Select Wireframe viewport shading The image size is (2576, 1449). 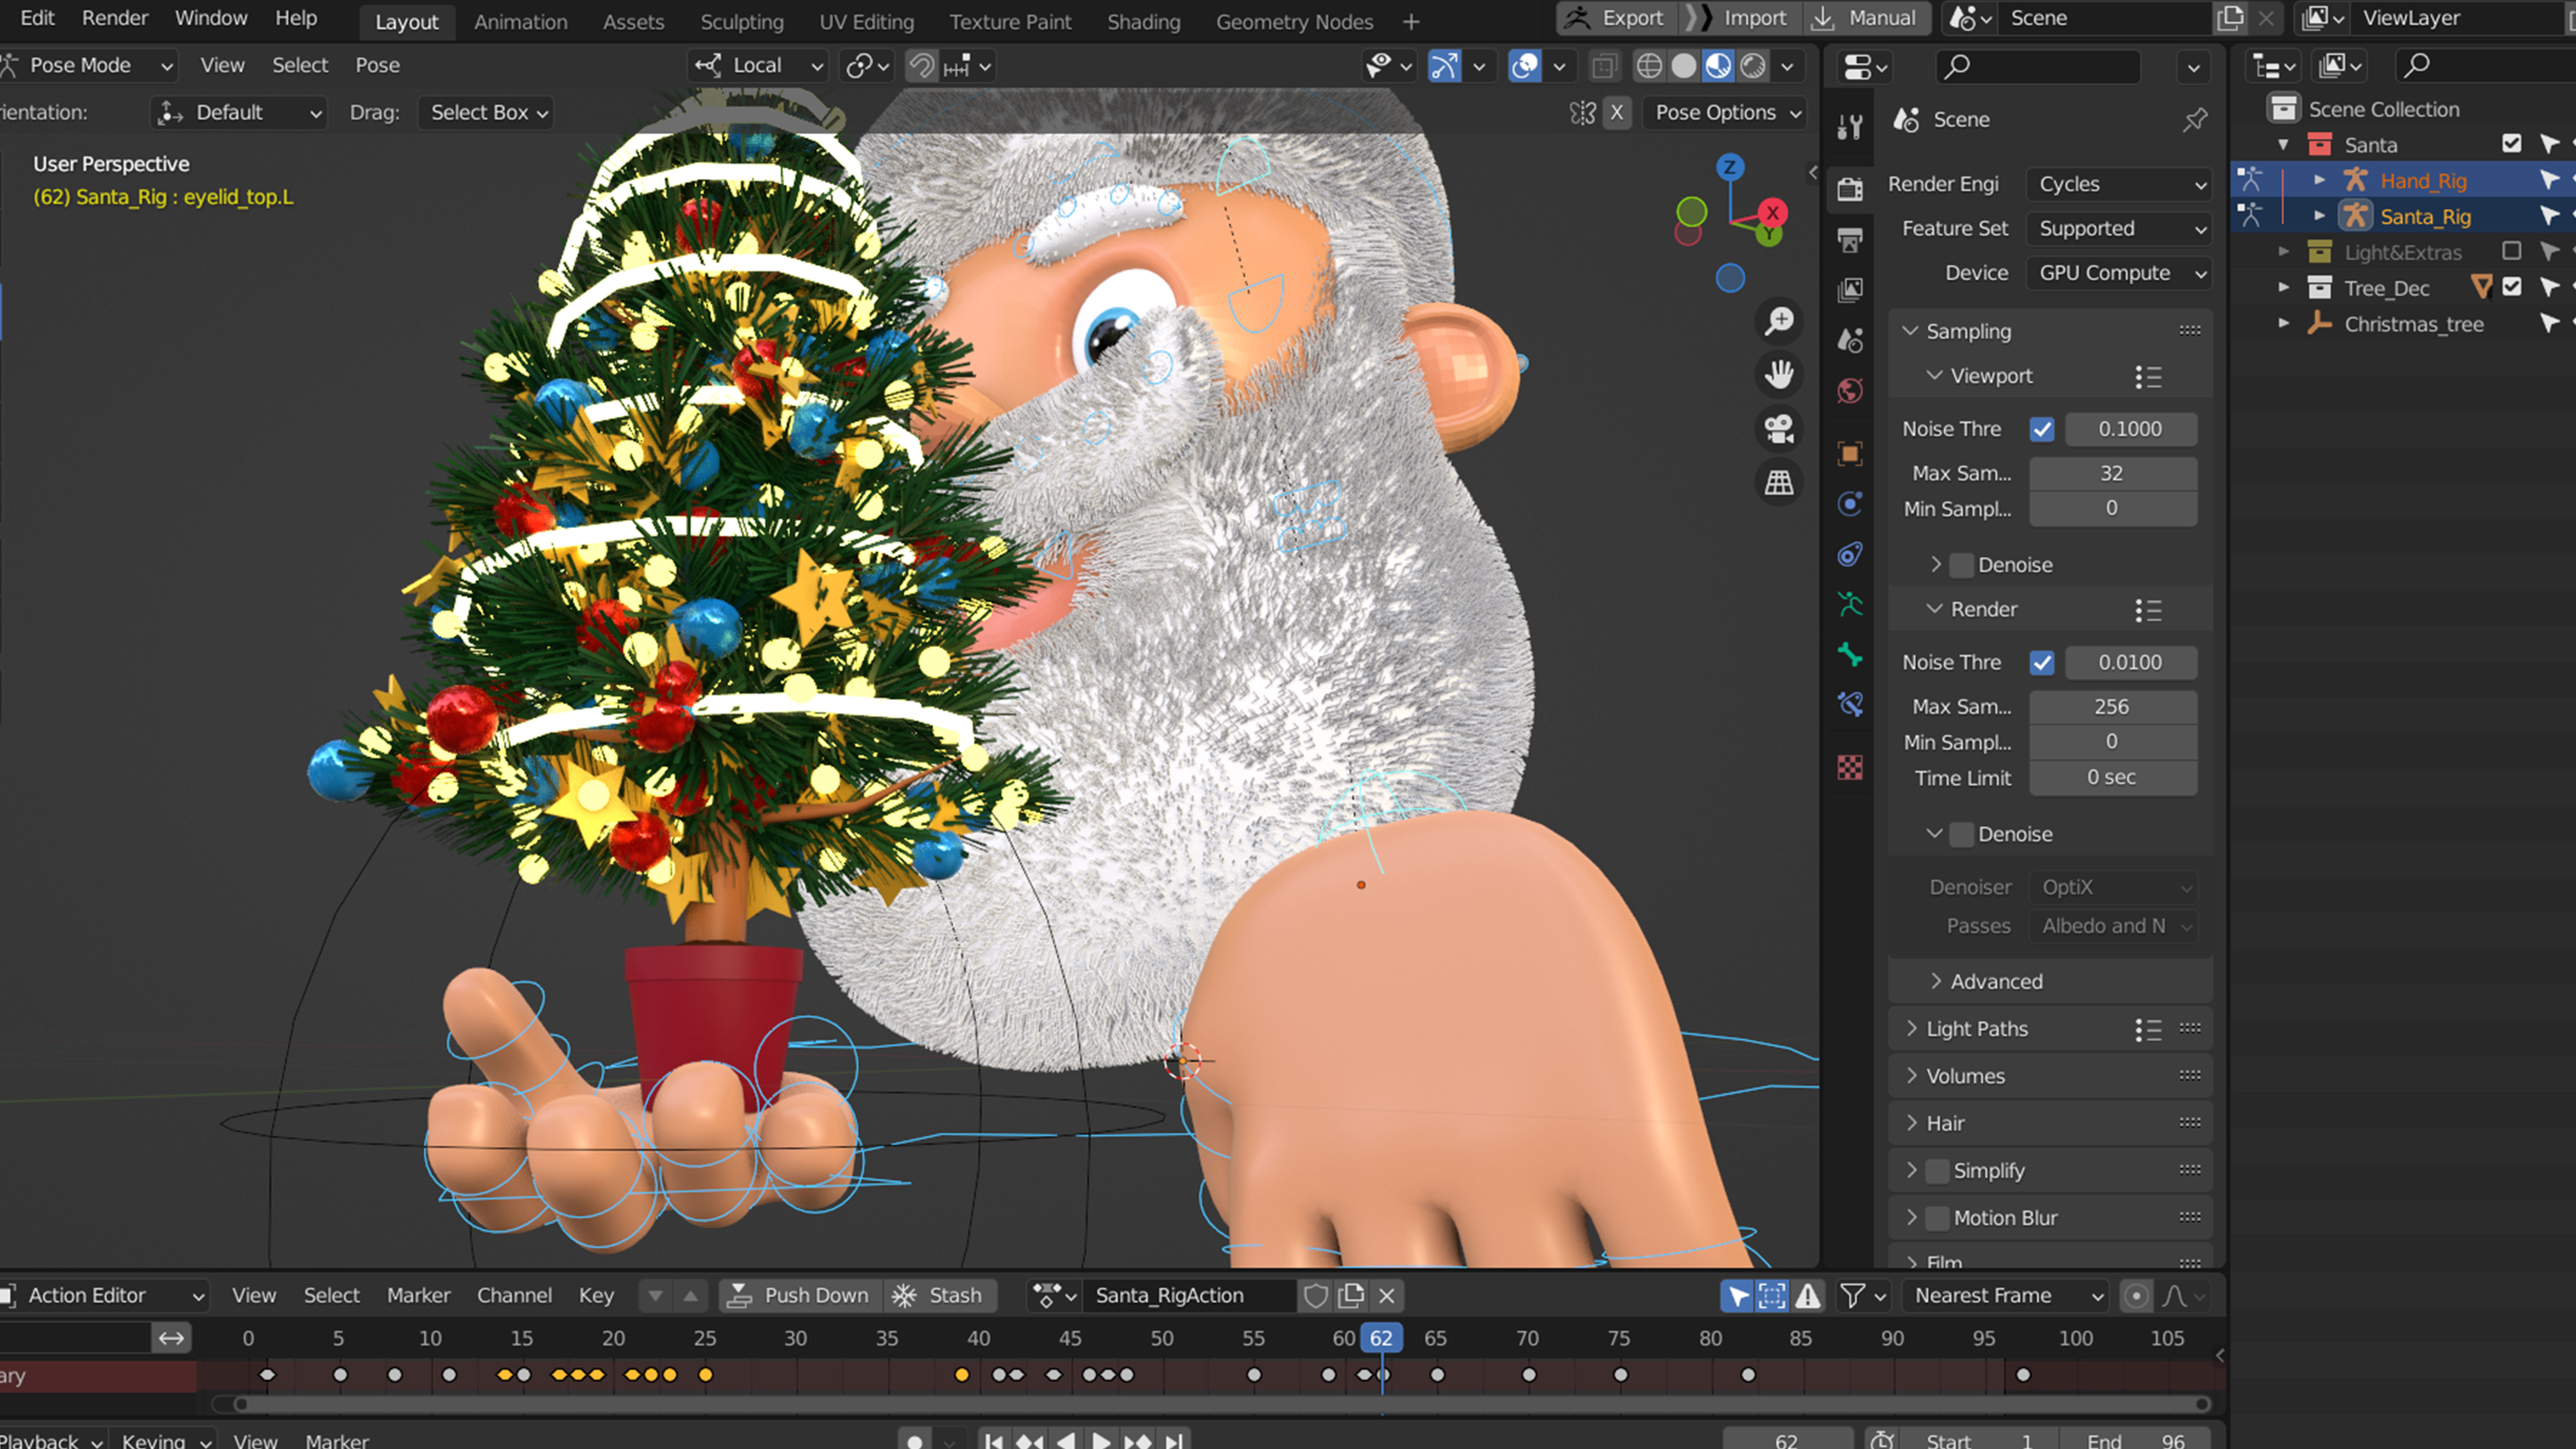click(1649, 66)
